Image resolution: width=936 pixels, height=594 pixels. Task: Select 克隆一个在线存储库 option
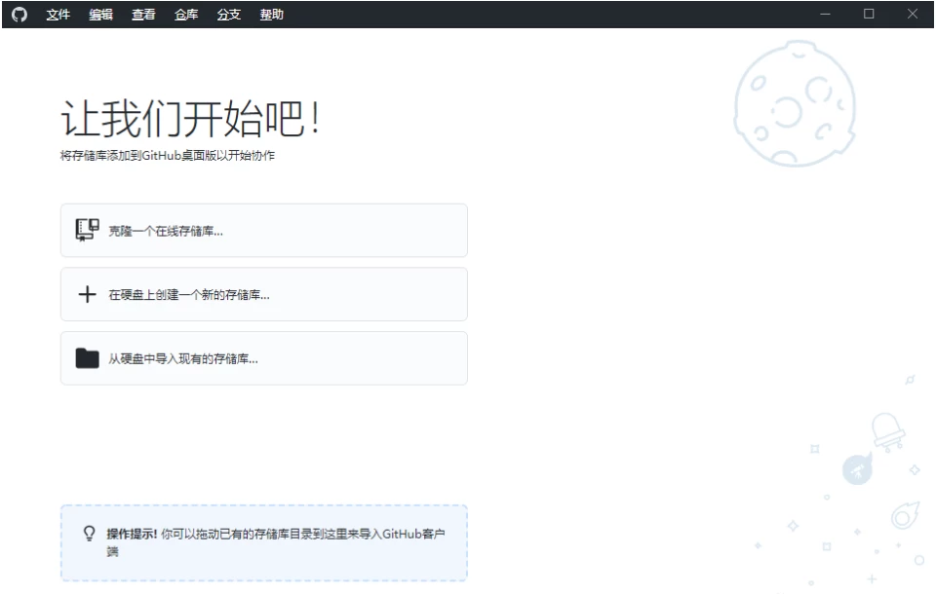(x=263, y=230)
